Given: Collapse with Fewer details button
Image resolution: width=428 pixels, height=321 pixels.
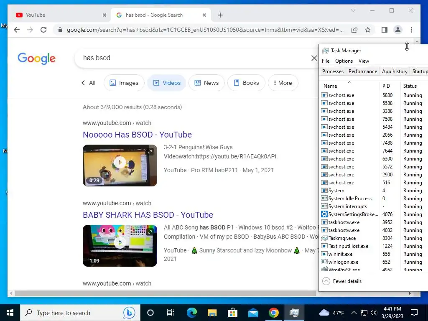Looking at the screenshot, I should [342, 281].
